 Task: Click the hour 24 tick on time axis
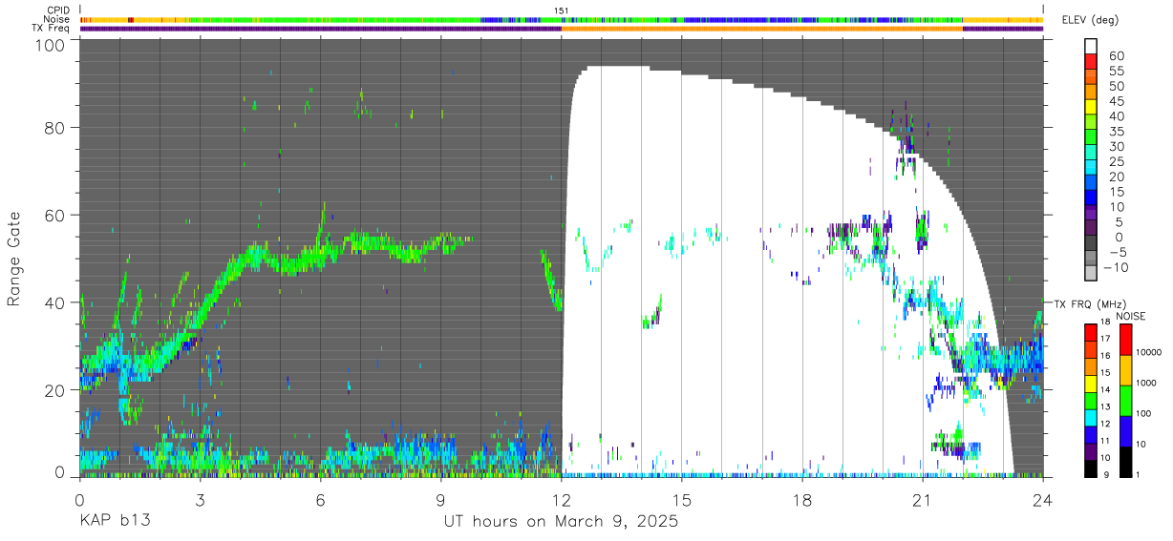click(x=1043, y=499)
